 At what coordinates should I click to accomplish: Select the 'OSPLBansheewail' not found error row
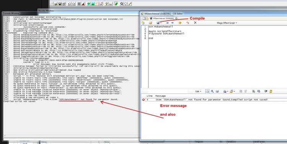pos(214,100)
